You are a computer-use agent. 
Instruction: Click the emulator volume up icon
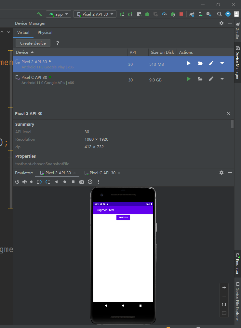24,182
